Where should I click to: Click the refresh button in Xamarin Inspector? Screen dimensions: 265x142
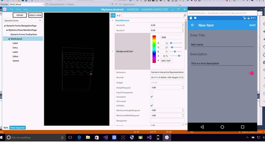click(x=20, y=15)
